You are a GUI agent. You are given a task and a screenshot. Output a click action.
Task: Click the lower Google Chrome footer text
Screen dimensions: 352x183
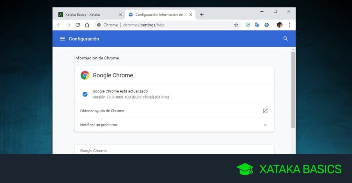click(93, 151)
